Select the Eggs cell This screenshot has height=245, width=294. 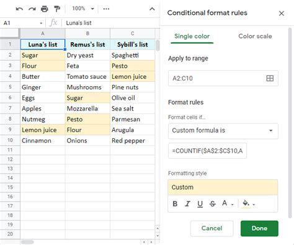(43, 98)
